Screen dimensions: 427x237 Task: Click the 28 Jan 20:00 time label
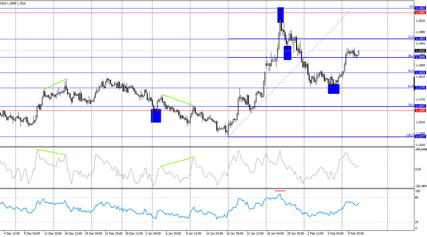click(x=296, y=234)
